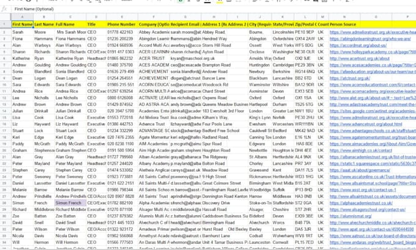Select column A header
The height and width of the screenshot is (250, 416).
(22, 17)
